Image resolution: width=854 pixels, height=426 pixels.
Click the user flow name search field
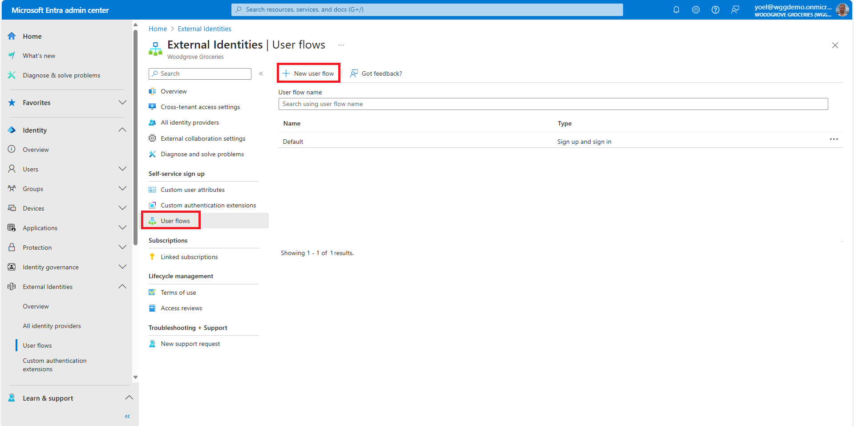point(553,104)
